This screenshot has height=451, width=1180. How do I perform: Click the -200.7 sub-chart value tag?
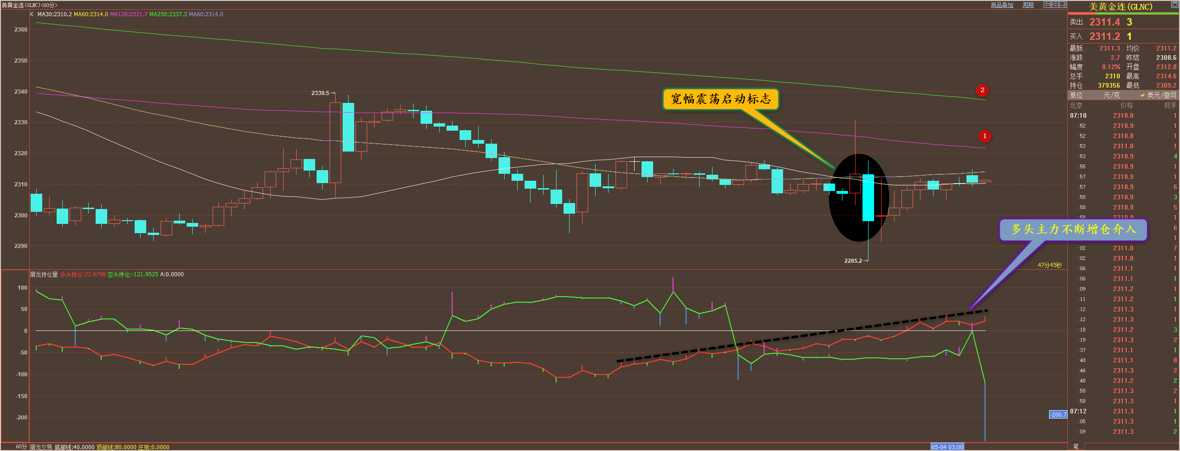pyautogui.click(x=1058, y=414)
